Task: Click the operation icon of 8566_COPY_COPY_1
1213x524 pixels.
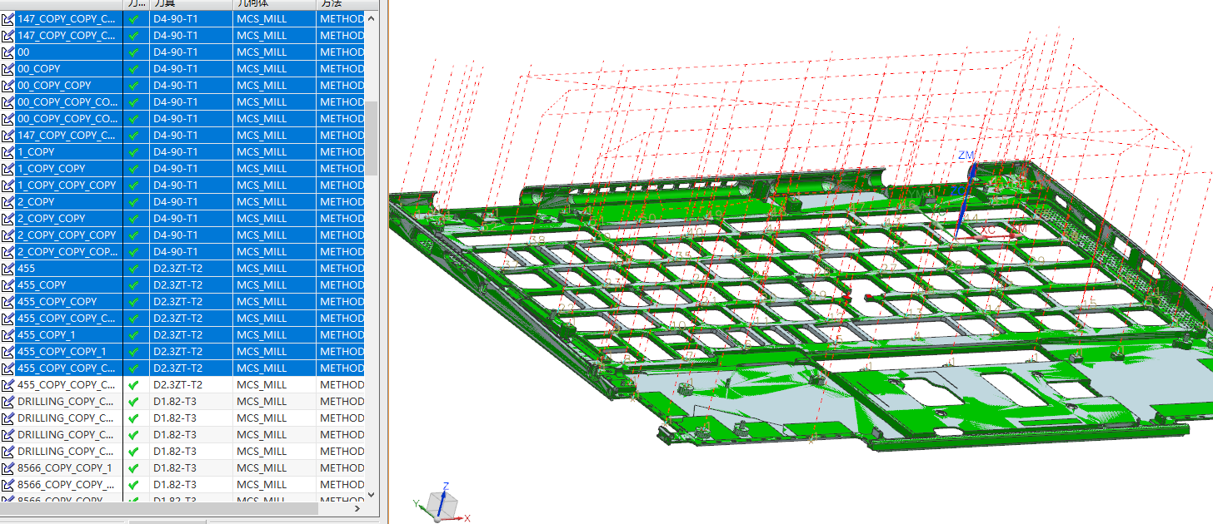Action: (x=7, y=468)
